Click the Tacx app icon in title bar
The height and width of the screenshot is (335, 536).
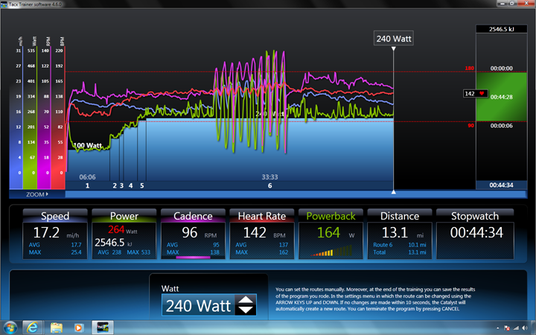[x=4, y=4]
